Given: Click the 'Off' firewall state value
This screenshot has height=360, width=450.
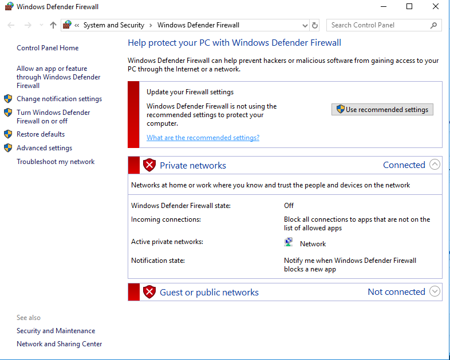Looking at the screenshot, I should point(289,206).
